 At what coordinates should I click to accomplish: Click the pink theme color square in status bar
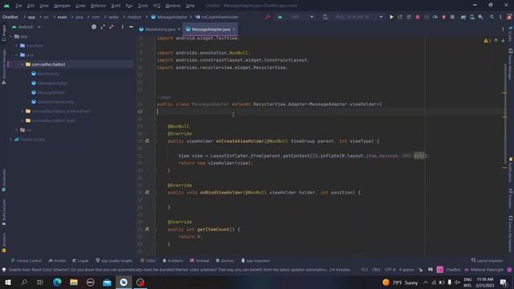[440, 270]
